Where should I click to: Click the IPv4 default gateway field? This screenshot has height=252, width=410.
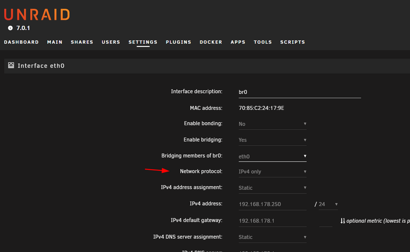point(273,221)
